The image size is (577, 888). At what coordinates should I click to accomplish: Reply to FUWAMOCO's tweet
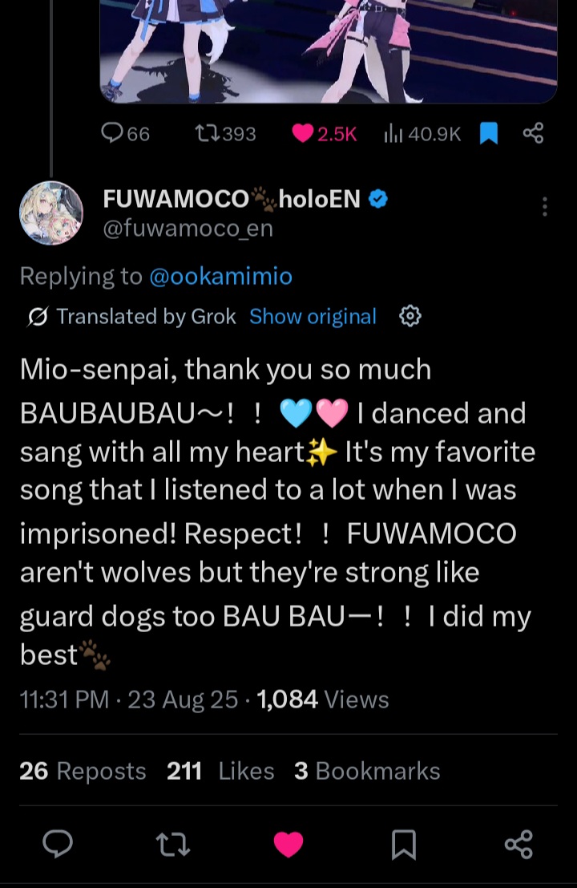(58, 844)
